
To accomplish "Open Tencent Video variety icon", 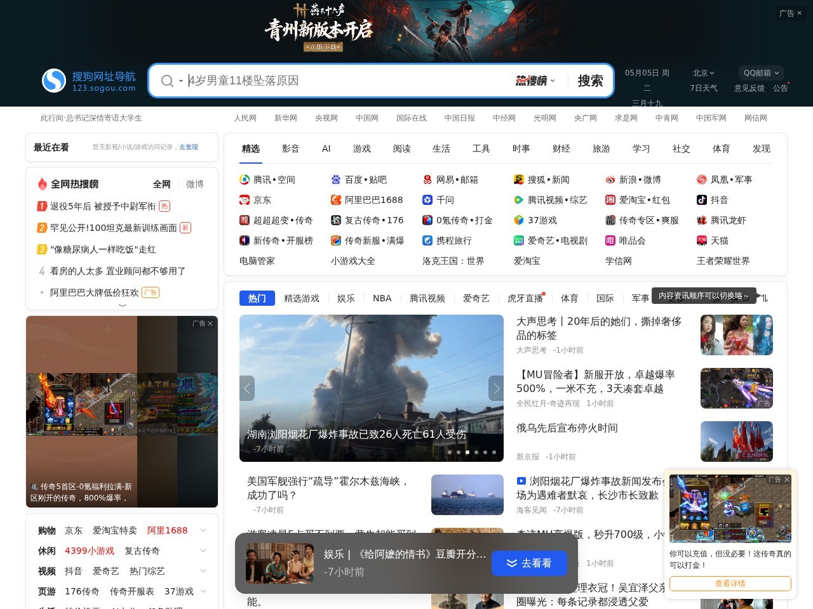I will point(519,200).
